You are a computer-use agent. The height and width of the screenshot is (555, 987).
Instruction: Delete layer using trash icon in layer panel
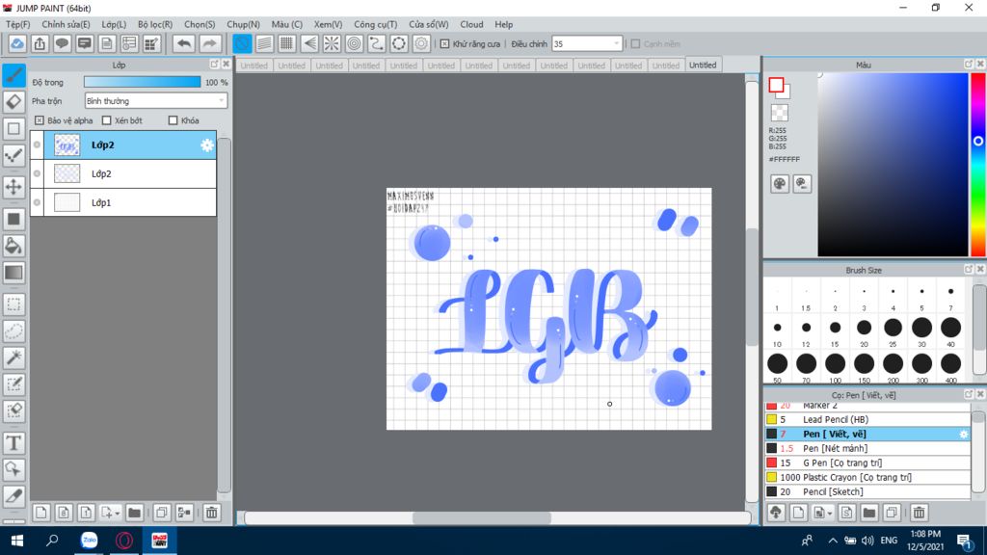(x=211, y=513)
